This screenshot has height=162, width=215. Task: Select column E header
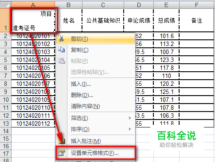click(x=166, y=5)
